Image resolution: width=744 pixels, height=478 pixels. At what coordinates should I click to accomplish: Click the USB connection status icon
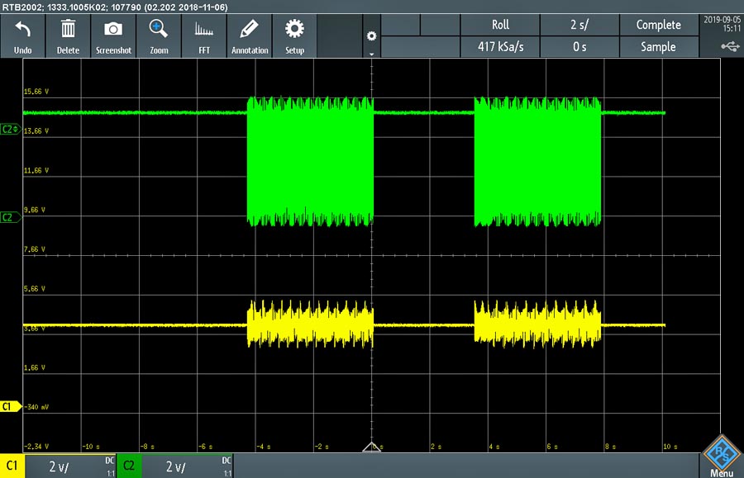[x=730, y=46]
